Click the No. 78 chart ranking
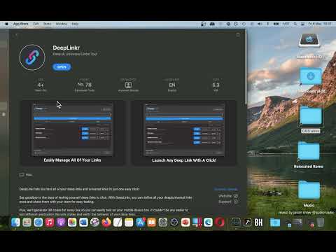Screen dimensions: 336x252 (85, 85)
